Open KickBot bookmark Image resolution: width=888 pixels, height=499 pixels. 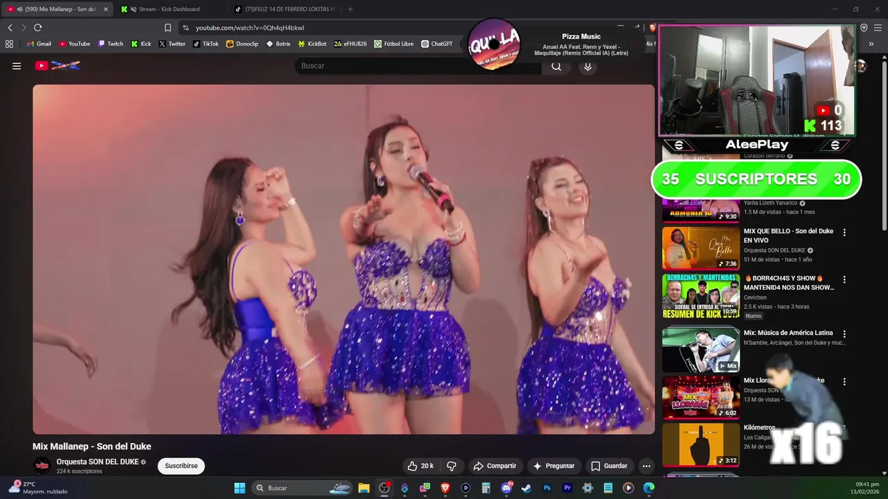(x=312, y=44)
